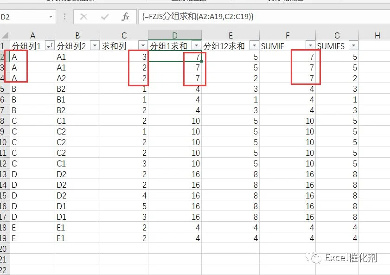Image resolution: width=390 pixels, height=275 pixels.
Task: Click inside the formula bar text
Action: pyautogui.click(x=198, y=17)
